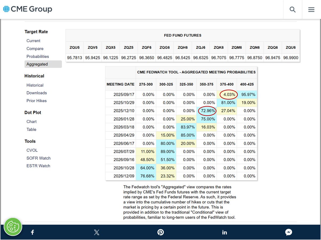Share via LinkedIn icon
Screen dimensions: 321x240
click(x=224, y=232)
